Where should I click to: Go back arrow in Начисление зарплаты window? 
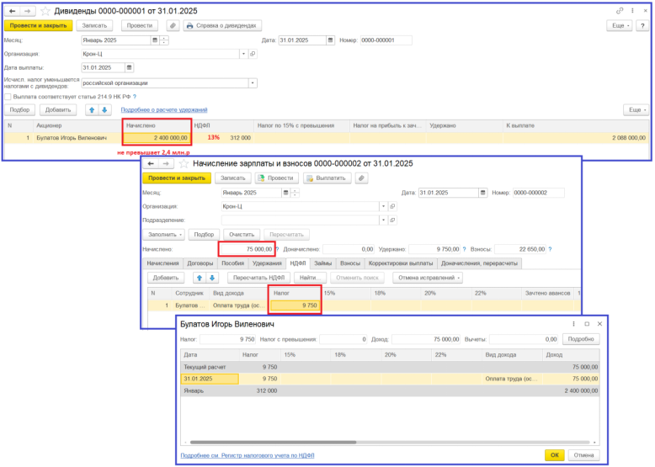[151, 163]
